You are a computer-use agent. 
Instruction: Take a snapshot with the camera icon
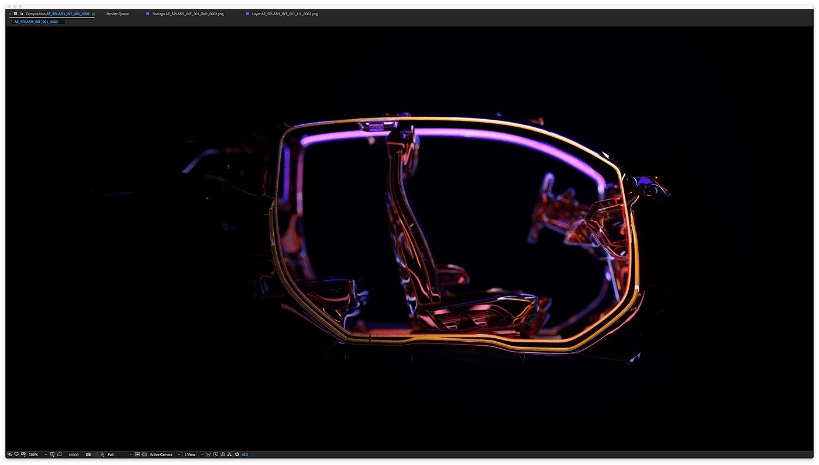click(88, 454)
